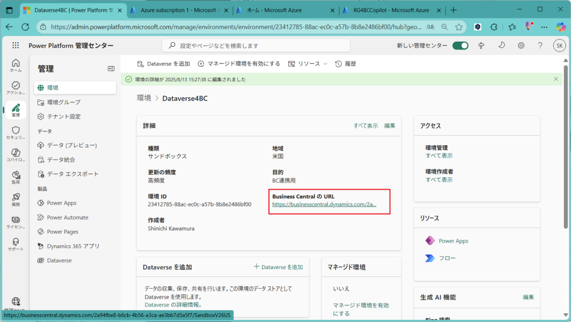Click すべて表示 in 詳細 card
Screen dimensions: 571x322
(366, 126)
